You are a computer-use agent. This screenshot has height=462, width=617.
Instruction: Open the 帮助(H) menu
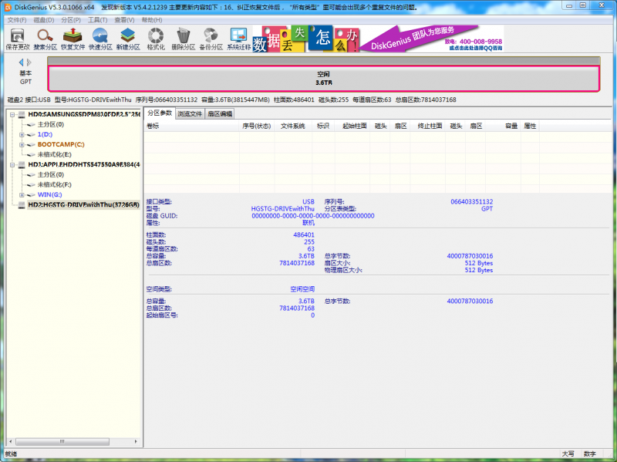pyautogui.click(x=151, y=20)
